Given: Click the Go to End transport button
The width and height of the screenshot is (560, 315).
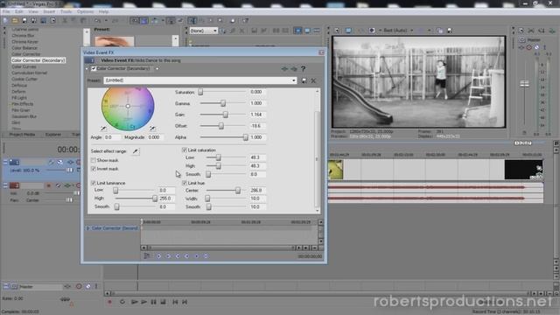Looking at the screenshot, I should 185,302.
